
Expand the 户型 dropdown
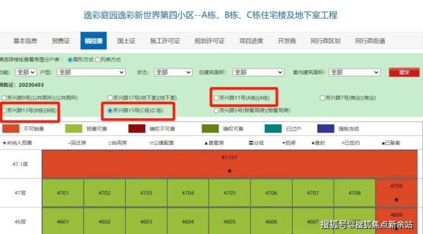click(91, 72)
